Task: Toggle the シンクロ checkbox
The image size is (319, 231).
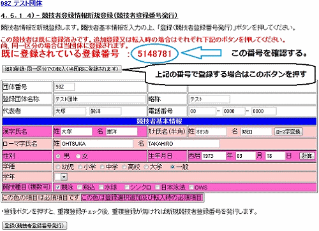Action: coord(127,187)
